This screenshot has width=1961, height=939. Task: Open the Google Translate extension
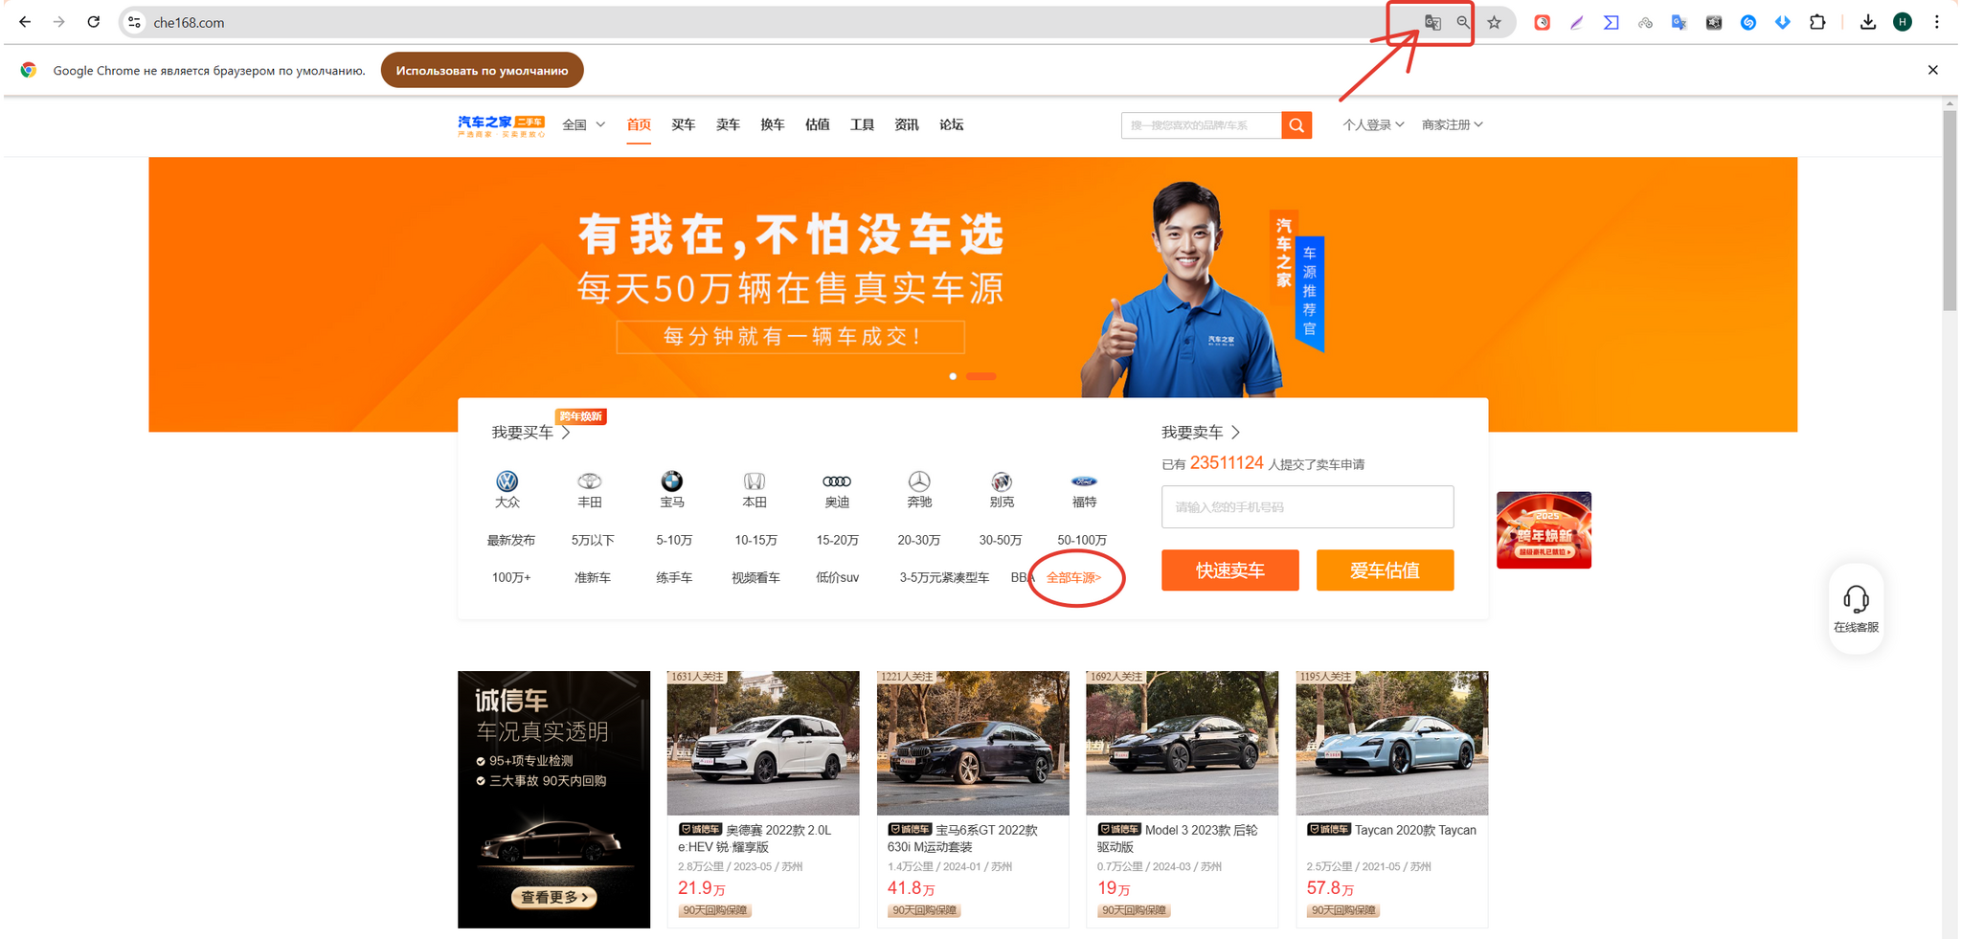pos(1679,22)
